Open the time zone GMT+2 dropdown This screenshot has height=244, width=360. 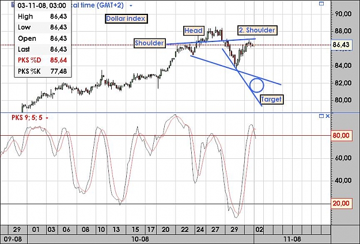pos(131,6)
